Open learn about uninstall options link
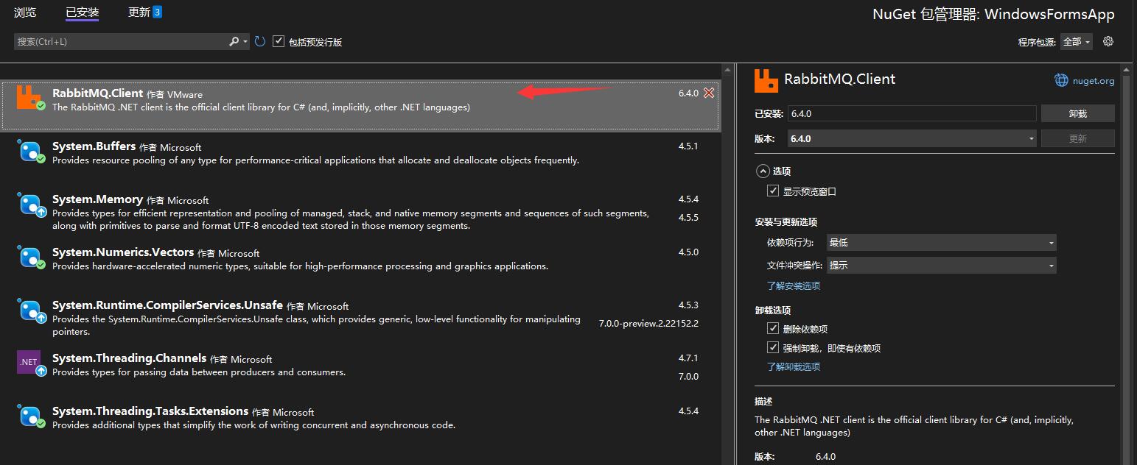The height and width of the screenshot is (465, 1137). coord(794,366)
